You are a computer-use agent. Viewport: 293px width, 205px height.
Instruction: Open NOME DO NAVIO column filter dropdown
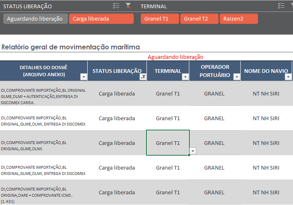288,77
